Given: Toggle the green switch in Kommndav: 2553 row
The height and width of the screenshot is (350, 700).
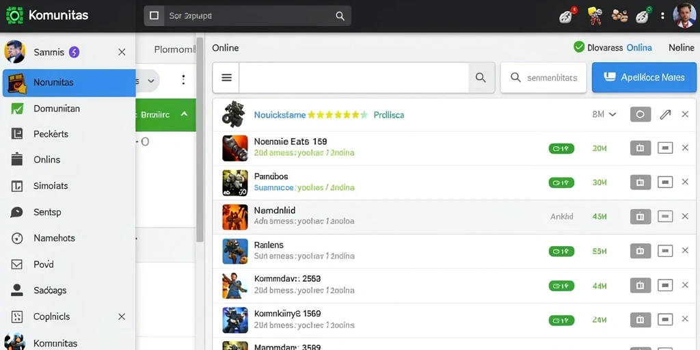Looking at the screenshot, I should [x=561, y=285].
